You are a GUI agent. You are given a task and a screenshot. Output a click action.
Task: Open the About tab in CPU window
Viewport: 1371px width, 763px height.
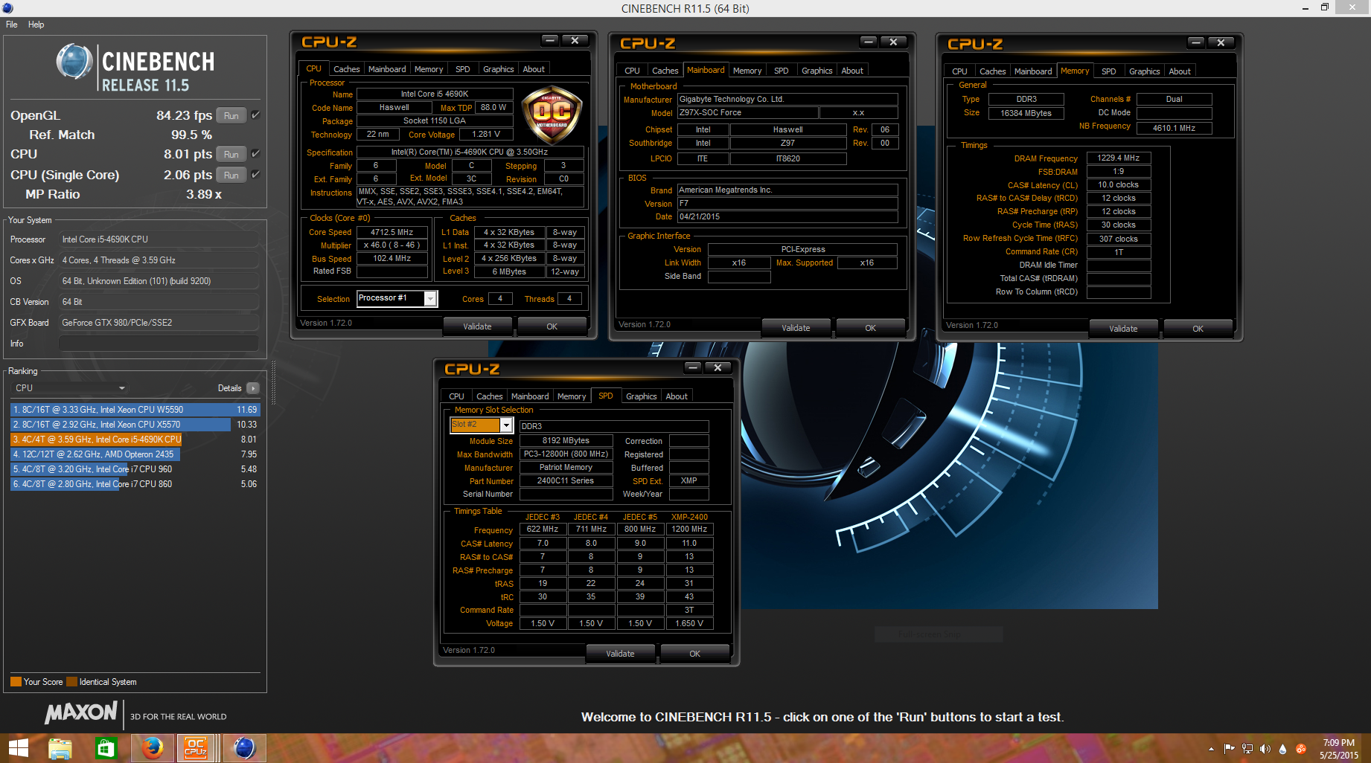coord(534,69)
